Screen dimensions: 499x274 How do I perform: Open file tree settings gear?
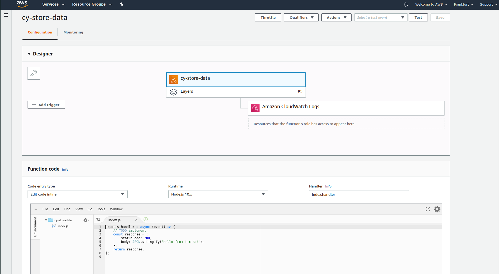(x=86, y=220)
